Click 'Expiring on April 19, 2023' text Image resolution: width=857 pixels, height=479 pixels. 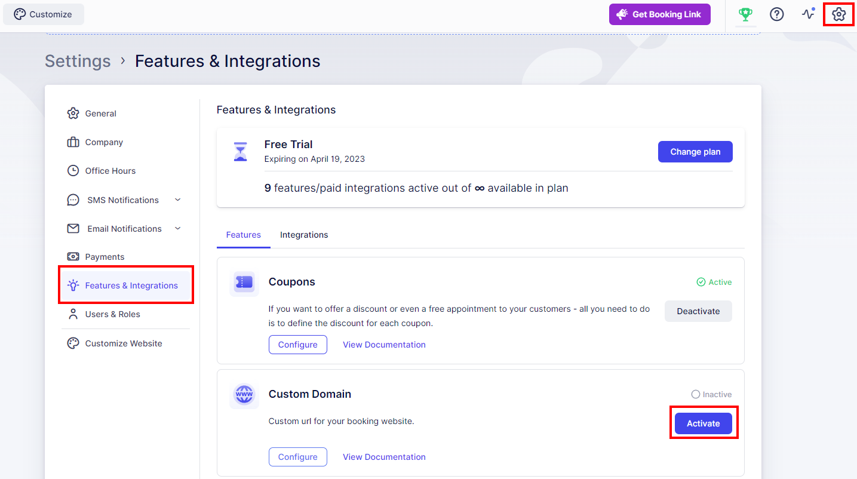[315, 159]
